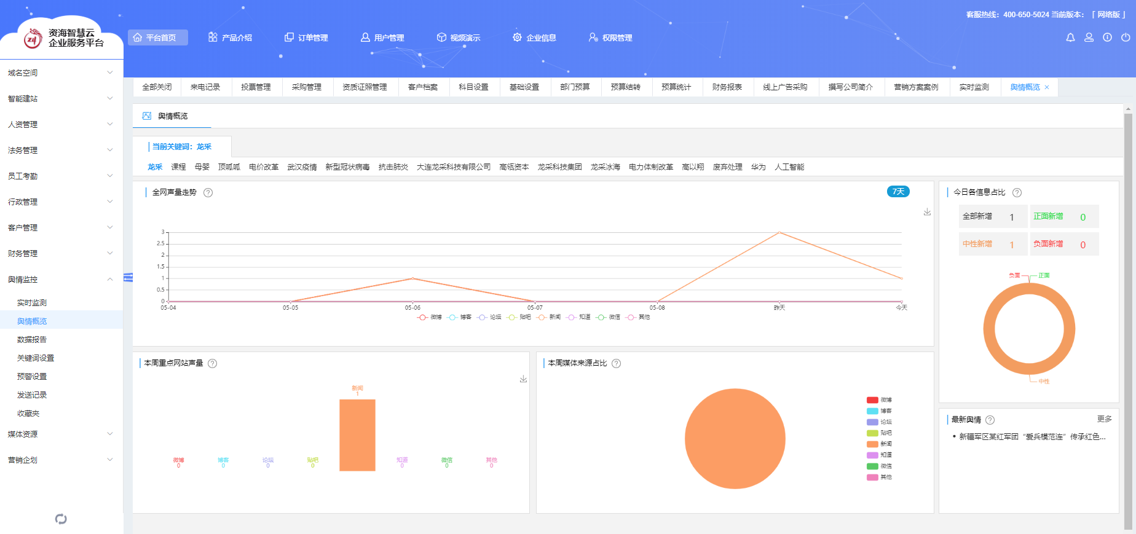The image size is (1136, 534).
Task: Collapse the 舆情监控 sidebar menu
Action: [x=60, y=279]
